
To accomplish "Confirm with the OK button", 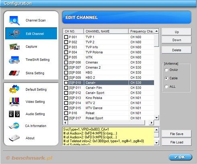I will coord(181,157).
